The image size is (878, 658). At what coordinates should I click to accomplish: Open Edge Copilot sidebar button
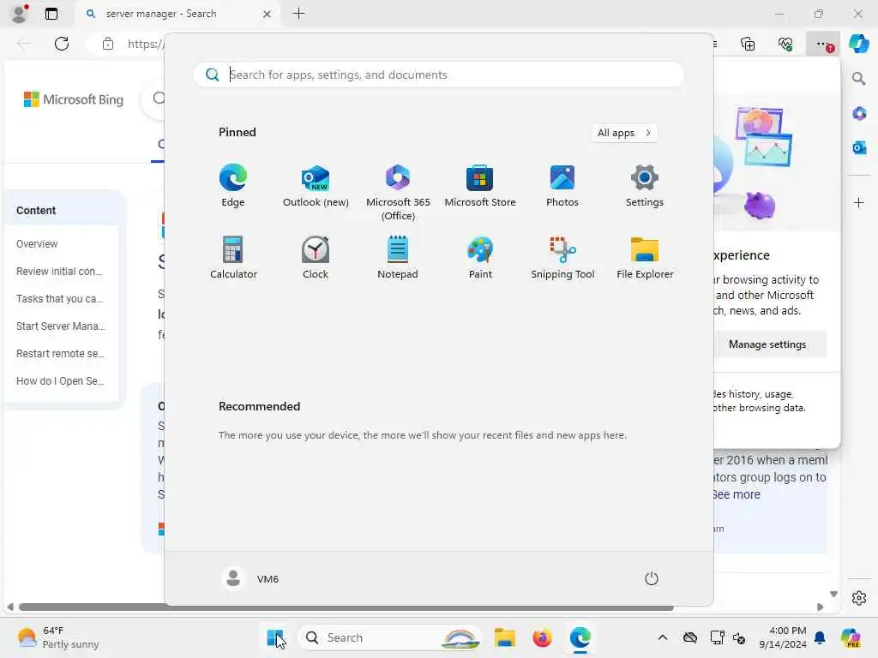[859, 44]
